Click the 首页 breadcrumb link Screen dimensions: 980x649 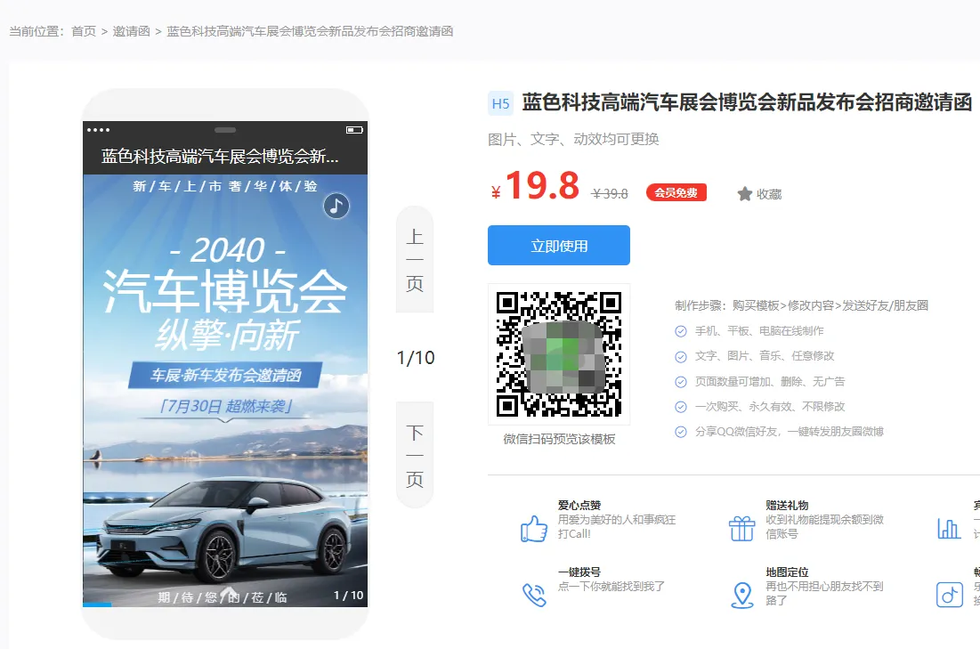pyautogui.click(x=84, y=31)
